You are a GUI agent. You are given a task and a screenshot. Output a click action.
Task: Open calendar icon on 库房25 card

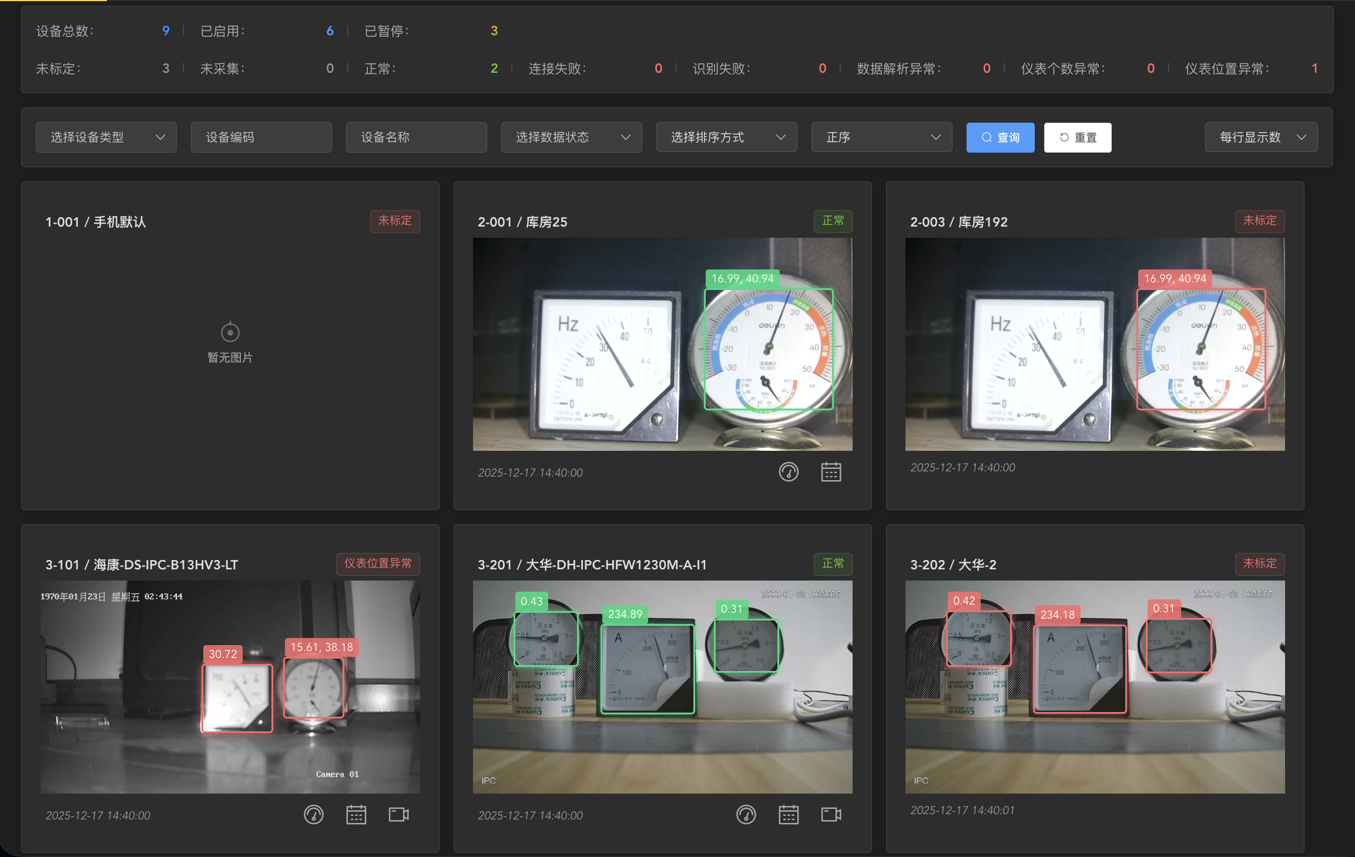pos(831,472)
